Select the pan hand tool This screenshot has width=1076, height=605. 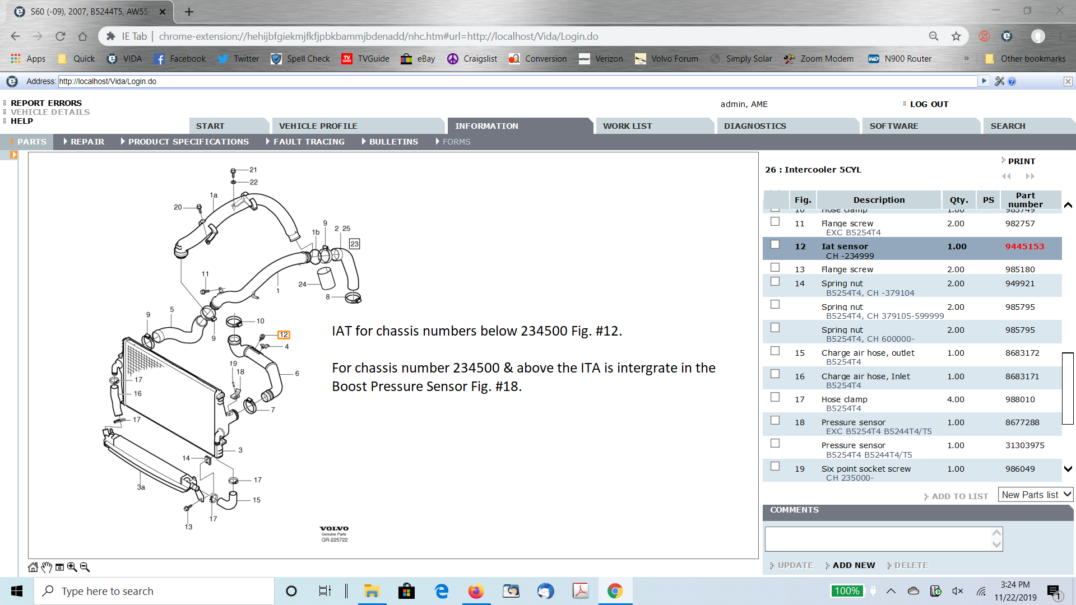coord(47,567)
